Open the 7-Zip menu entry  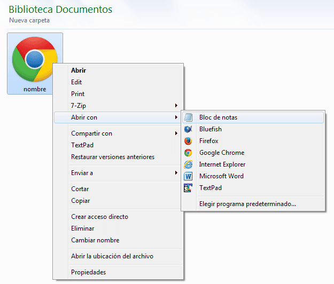(x=119, y=106)
